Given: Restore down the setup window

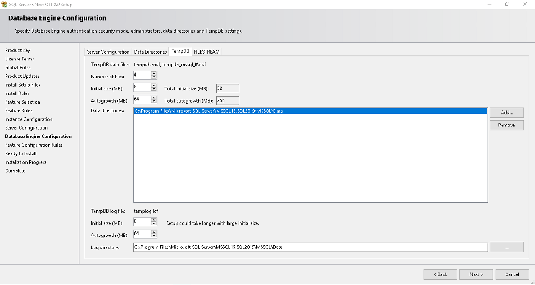Looking at the screenshot, I should [507, 4].
